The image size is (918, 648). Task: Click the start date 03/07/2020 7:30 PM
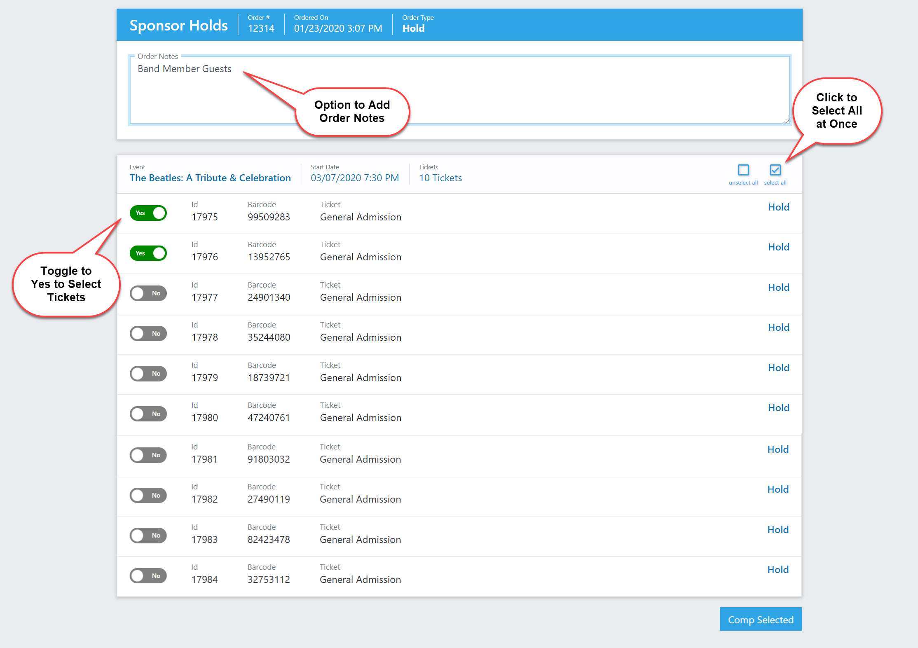click(x=355, y=178)
